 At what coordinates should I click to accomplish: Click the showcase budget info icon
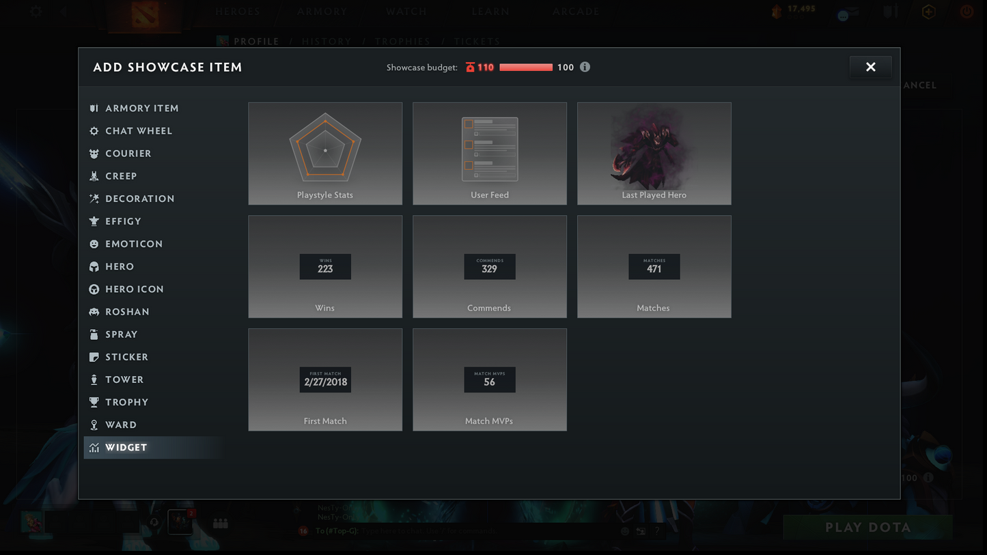585,67
